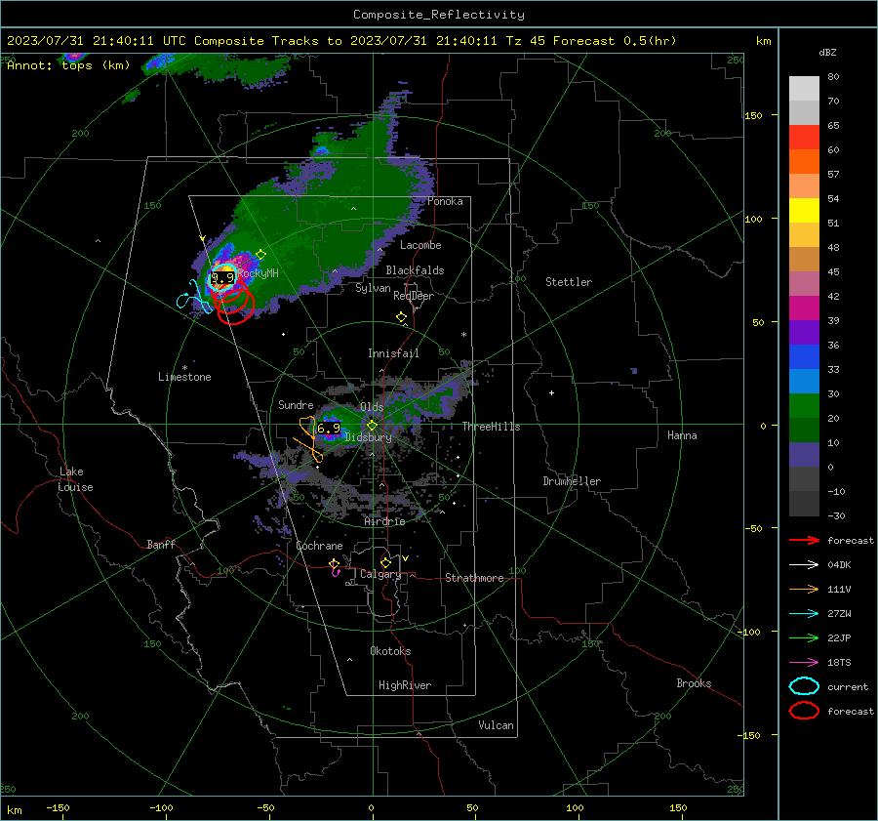The height and width of the screenshot is (821, 878).
Task: Click the Stettler town label
Action: tap(569, 282)
